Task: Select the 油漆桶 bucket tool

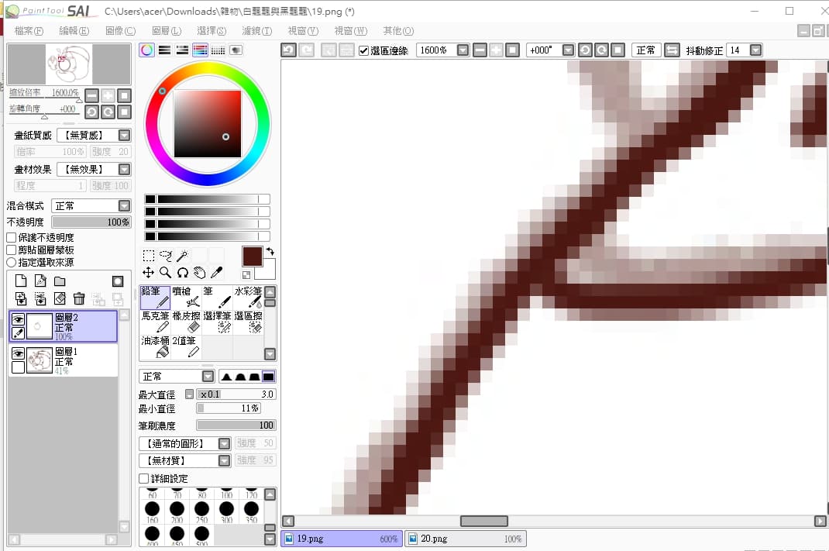Action: [x=155, y=347]
